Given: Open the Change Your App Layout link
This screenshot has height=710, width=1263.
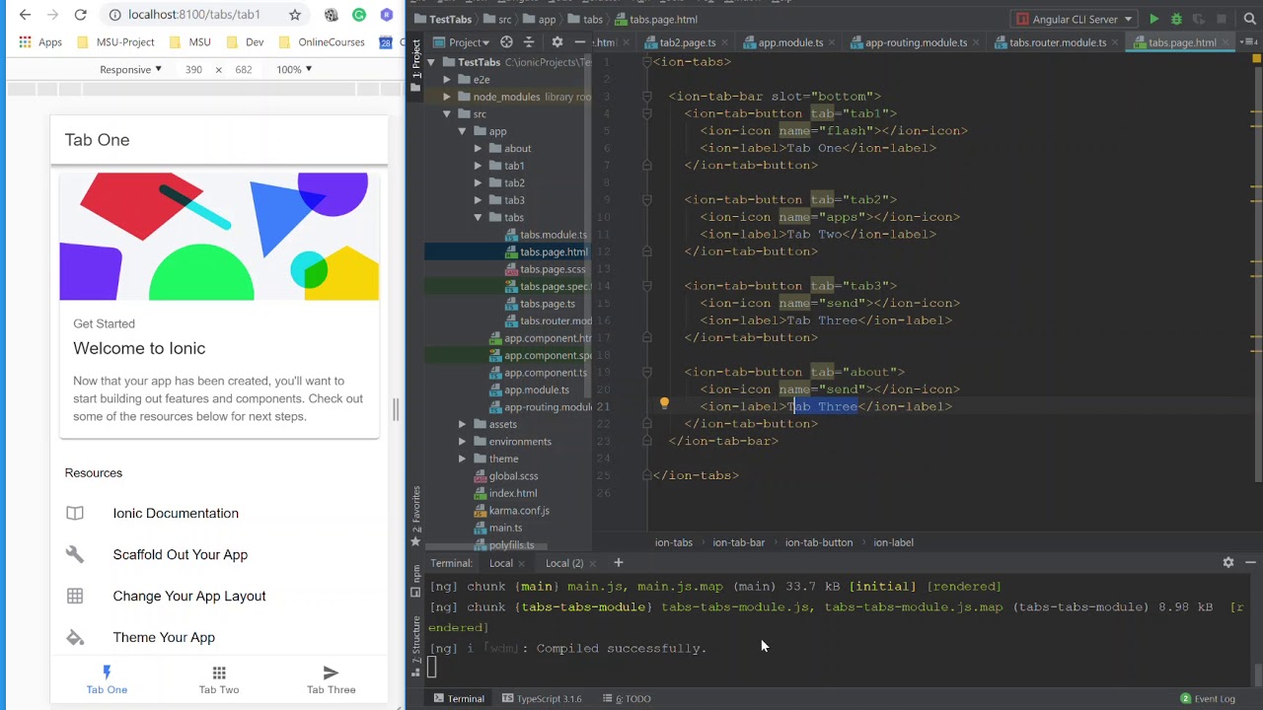Looking at the screenshot, I should [x=189, y=596].
